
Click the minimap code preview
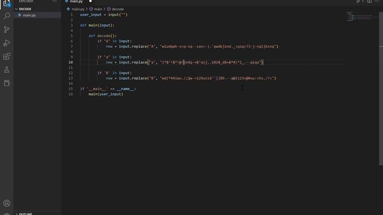pos(360,16)
